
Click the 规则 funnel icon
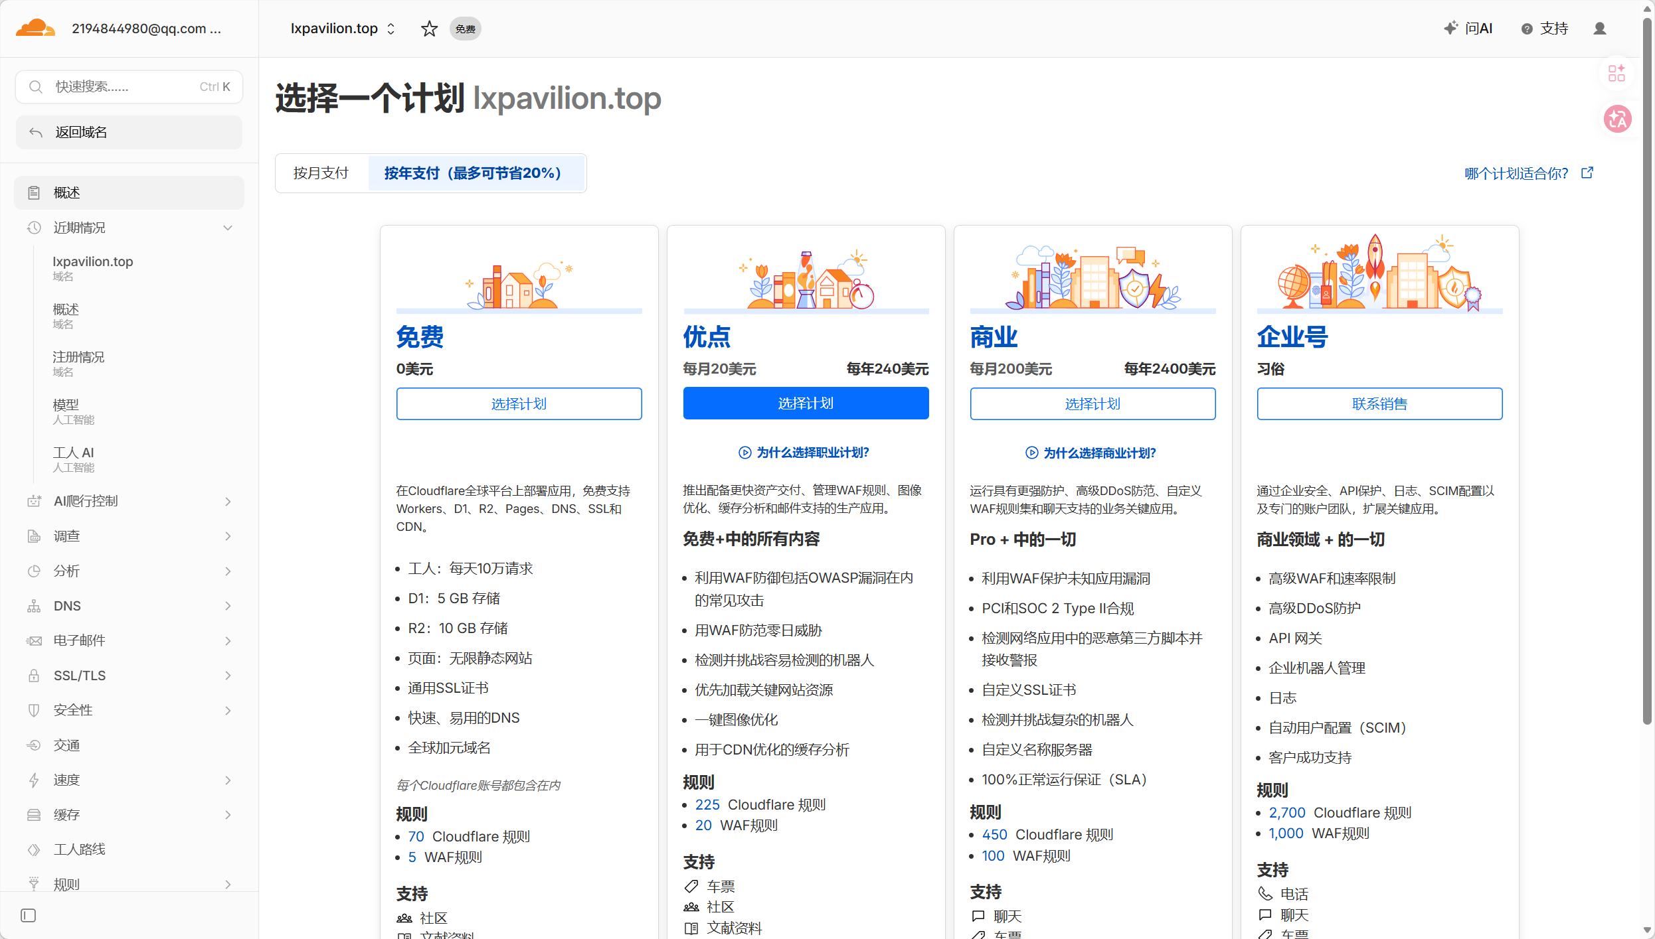[x=34, y=884]
